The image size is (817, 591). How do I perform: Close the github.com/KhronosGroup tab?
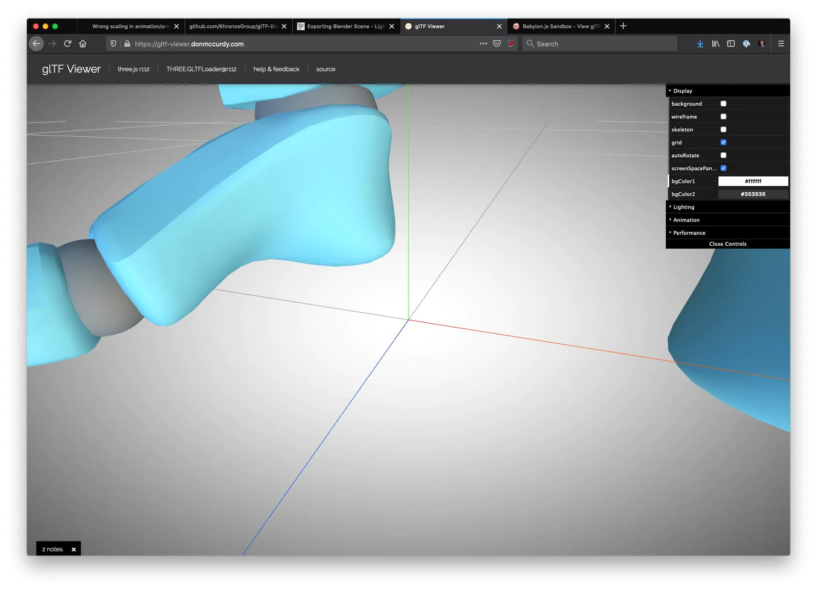point(284,26)
